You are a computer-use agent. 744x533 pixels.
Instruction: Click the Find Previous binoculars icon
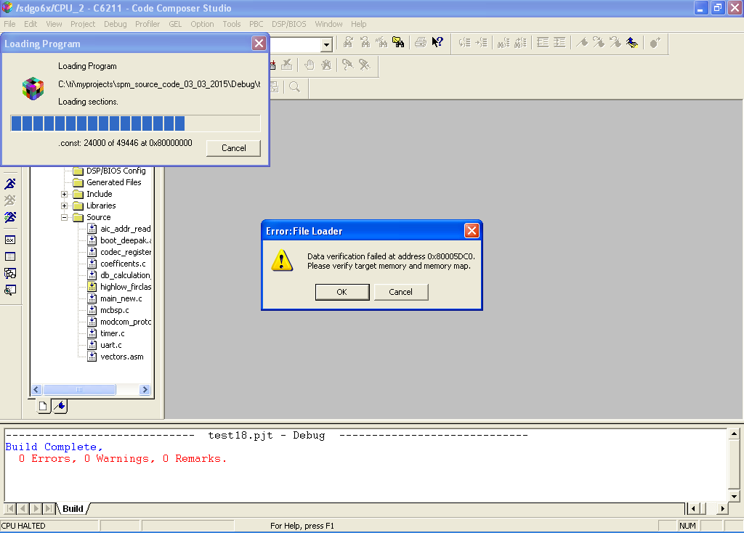365,43
